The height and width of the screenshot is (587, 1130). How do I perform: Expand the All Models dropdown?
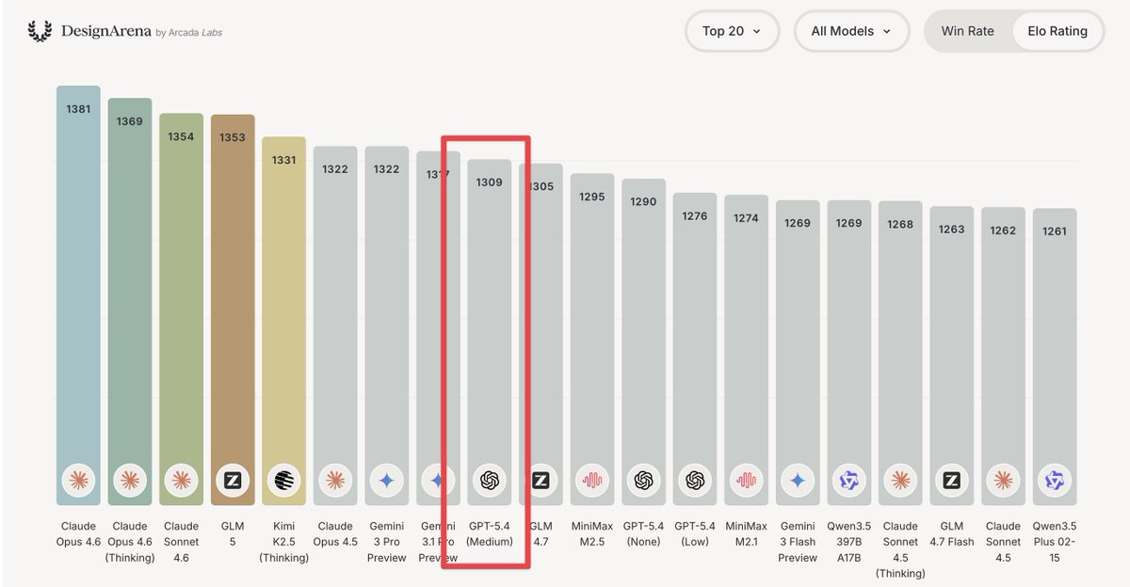tap(850, 30)
